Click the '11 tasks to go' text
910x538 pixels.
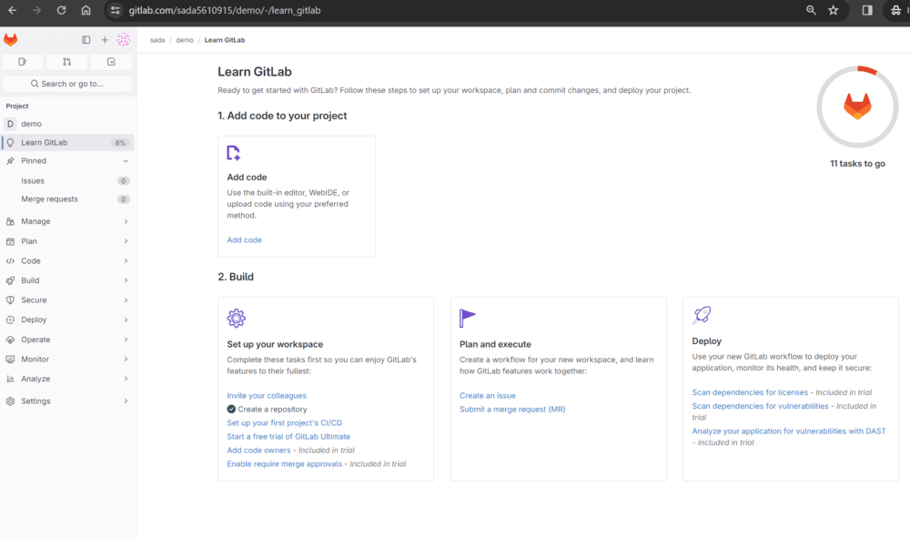(857, 164)
